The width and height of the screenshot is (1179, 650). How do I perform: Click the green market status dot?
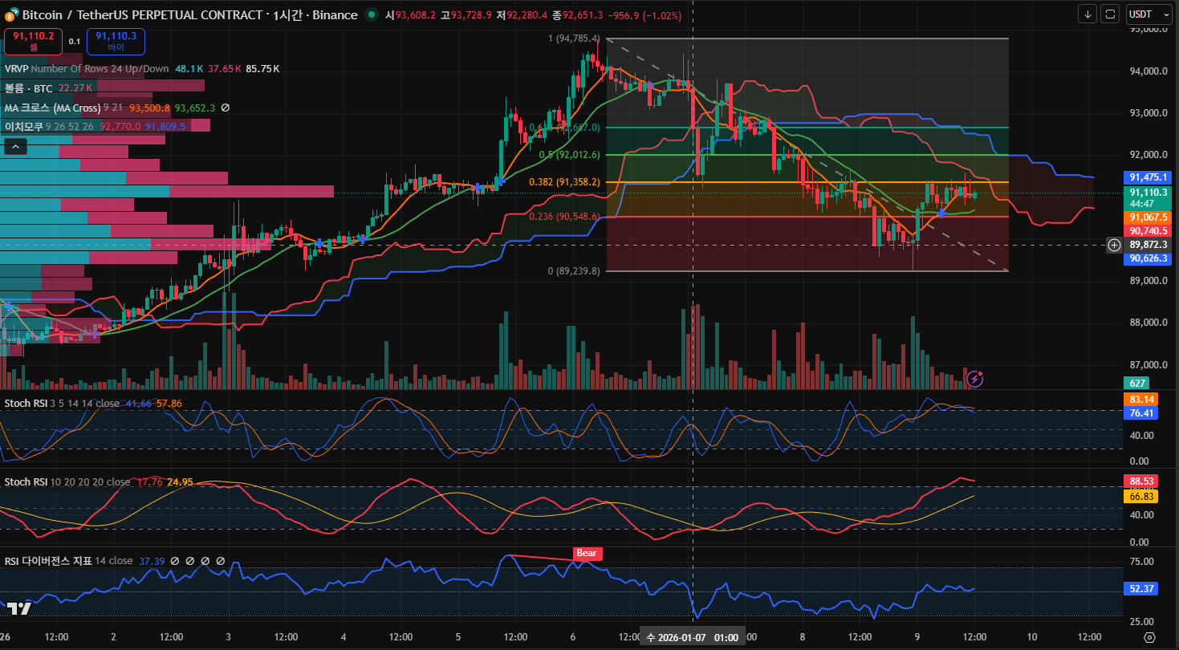(x=370, y=14)
